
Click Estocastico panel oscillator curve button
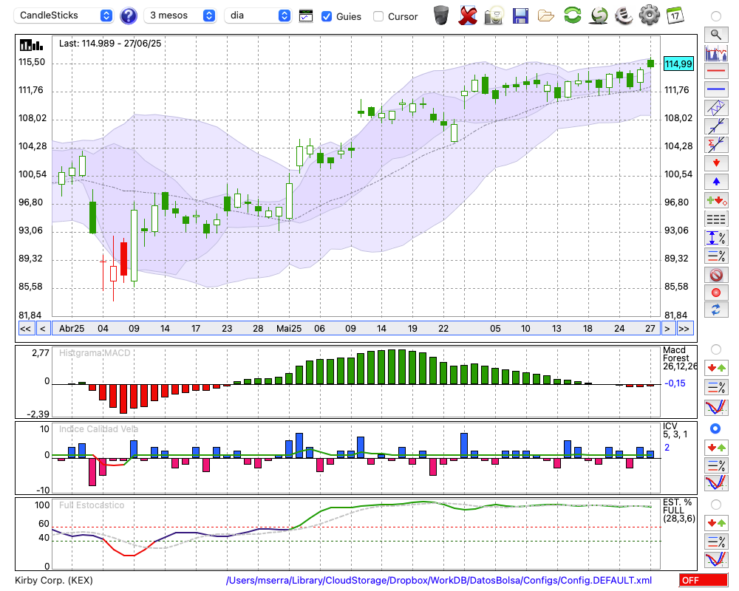[716, 559]
